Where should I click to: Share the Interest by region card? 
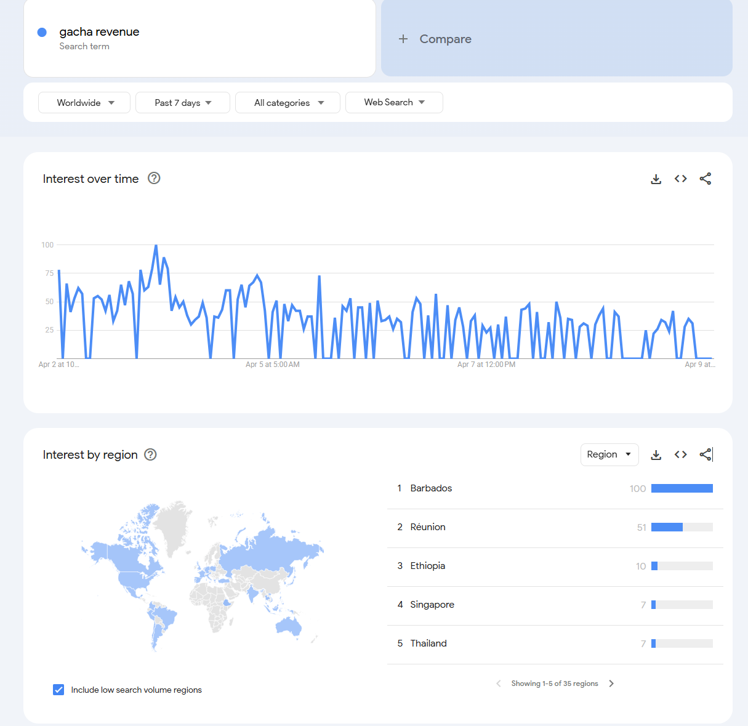click(x=706, y=454)
